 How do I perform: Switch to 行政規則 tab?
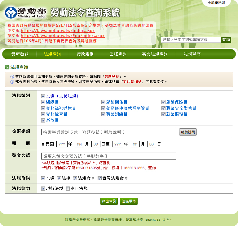[x=85, y=54]
